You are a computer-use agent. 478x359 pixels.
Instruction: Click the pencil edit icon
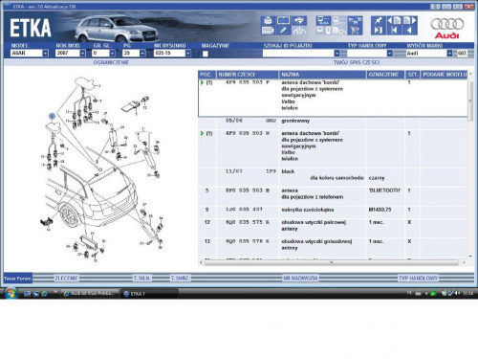pos(283,31)
